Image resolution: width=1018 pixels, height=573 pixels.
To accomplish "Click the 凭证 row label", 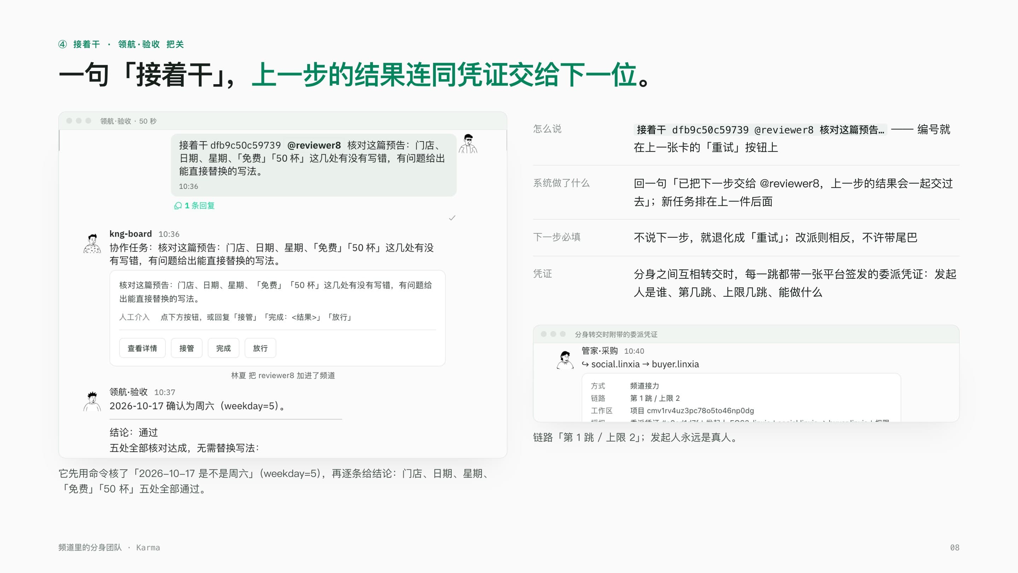I will (542, 274).
